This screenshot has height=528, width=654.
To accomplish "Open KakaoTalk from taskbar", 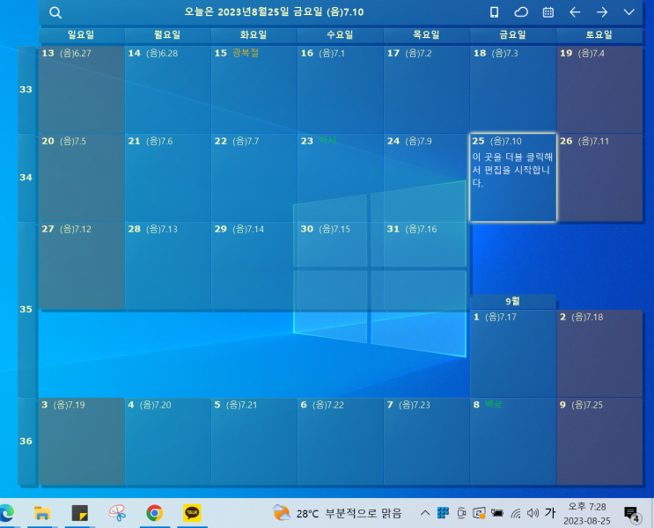I will 192,513.
